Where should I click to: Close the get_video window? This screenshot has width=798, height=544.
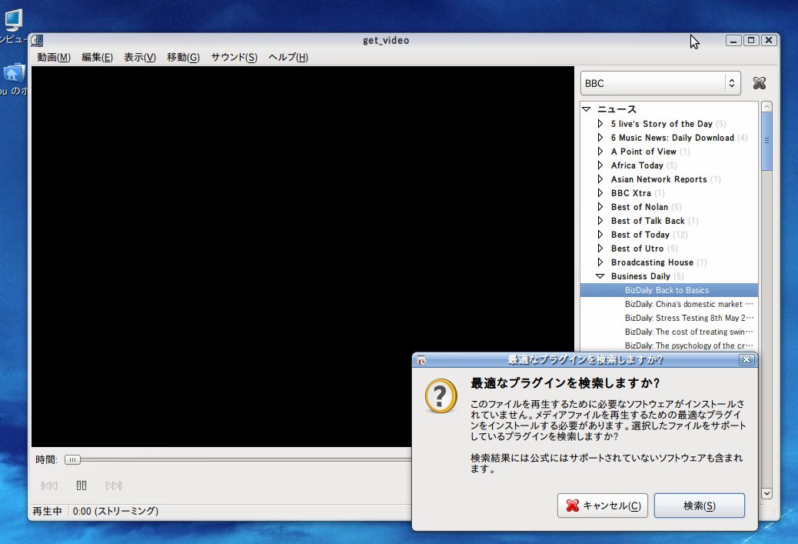point(769,40)
